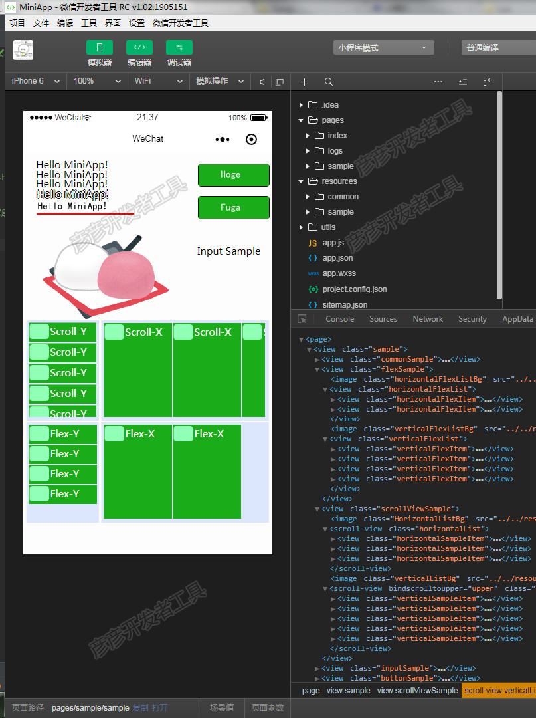The width and height of the screenshot is (536, 718).
Task: Open the app.json file
Action: pyautogui.click(x=337, y=258)
